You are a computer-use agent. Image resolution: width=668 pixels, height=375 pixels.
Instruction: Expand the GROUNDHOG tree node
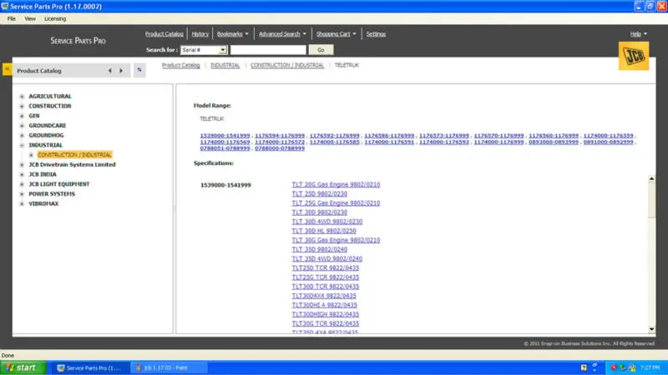pos(23,136)
